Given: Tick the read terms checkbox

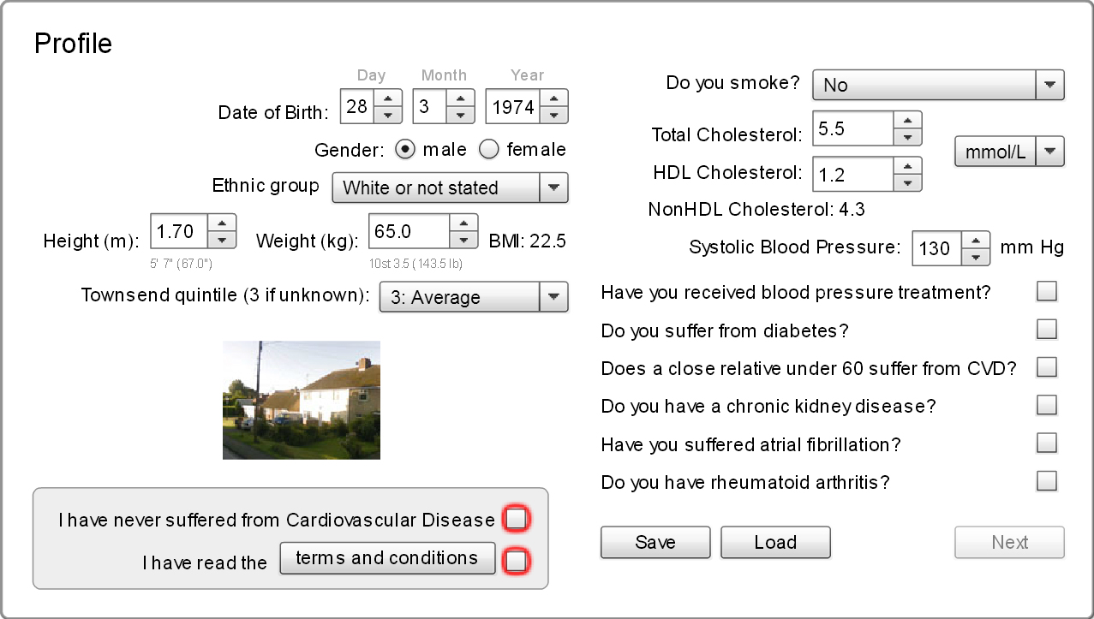Looking at the screenshot, I should [516, 561].
